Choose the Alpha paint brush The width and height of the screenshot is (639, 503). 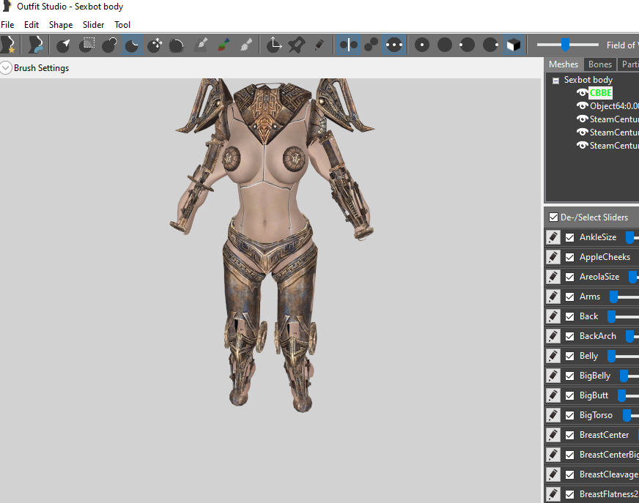point(245,45)
